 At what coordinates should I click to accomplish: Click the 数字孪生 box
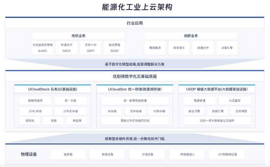(179, 48)
